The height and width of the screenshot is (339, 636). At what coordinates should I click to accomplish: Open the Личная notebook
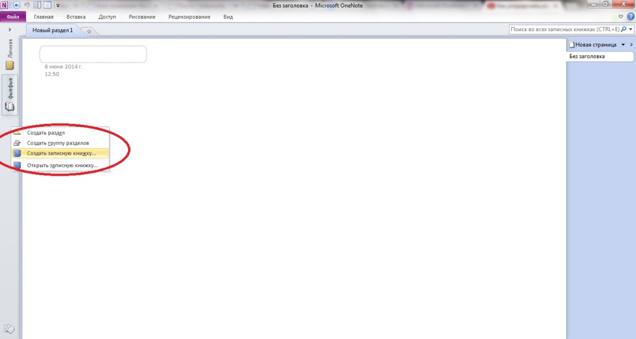[x=10, y=54]
